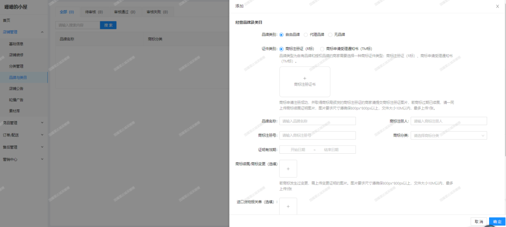The width and height of the screenshot is (506, 227).
Task: Close the 添加 dialog with X icon
Action: click(497, 6)
